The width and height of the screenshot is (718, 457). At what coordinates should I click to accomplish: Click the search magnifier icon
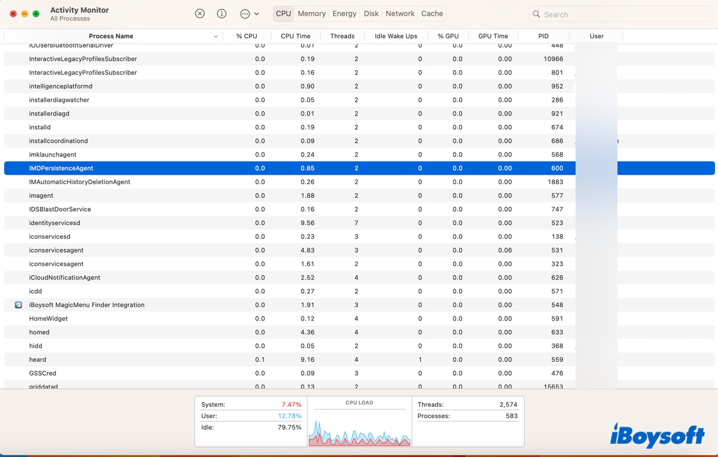(537, 14)
